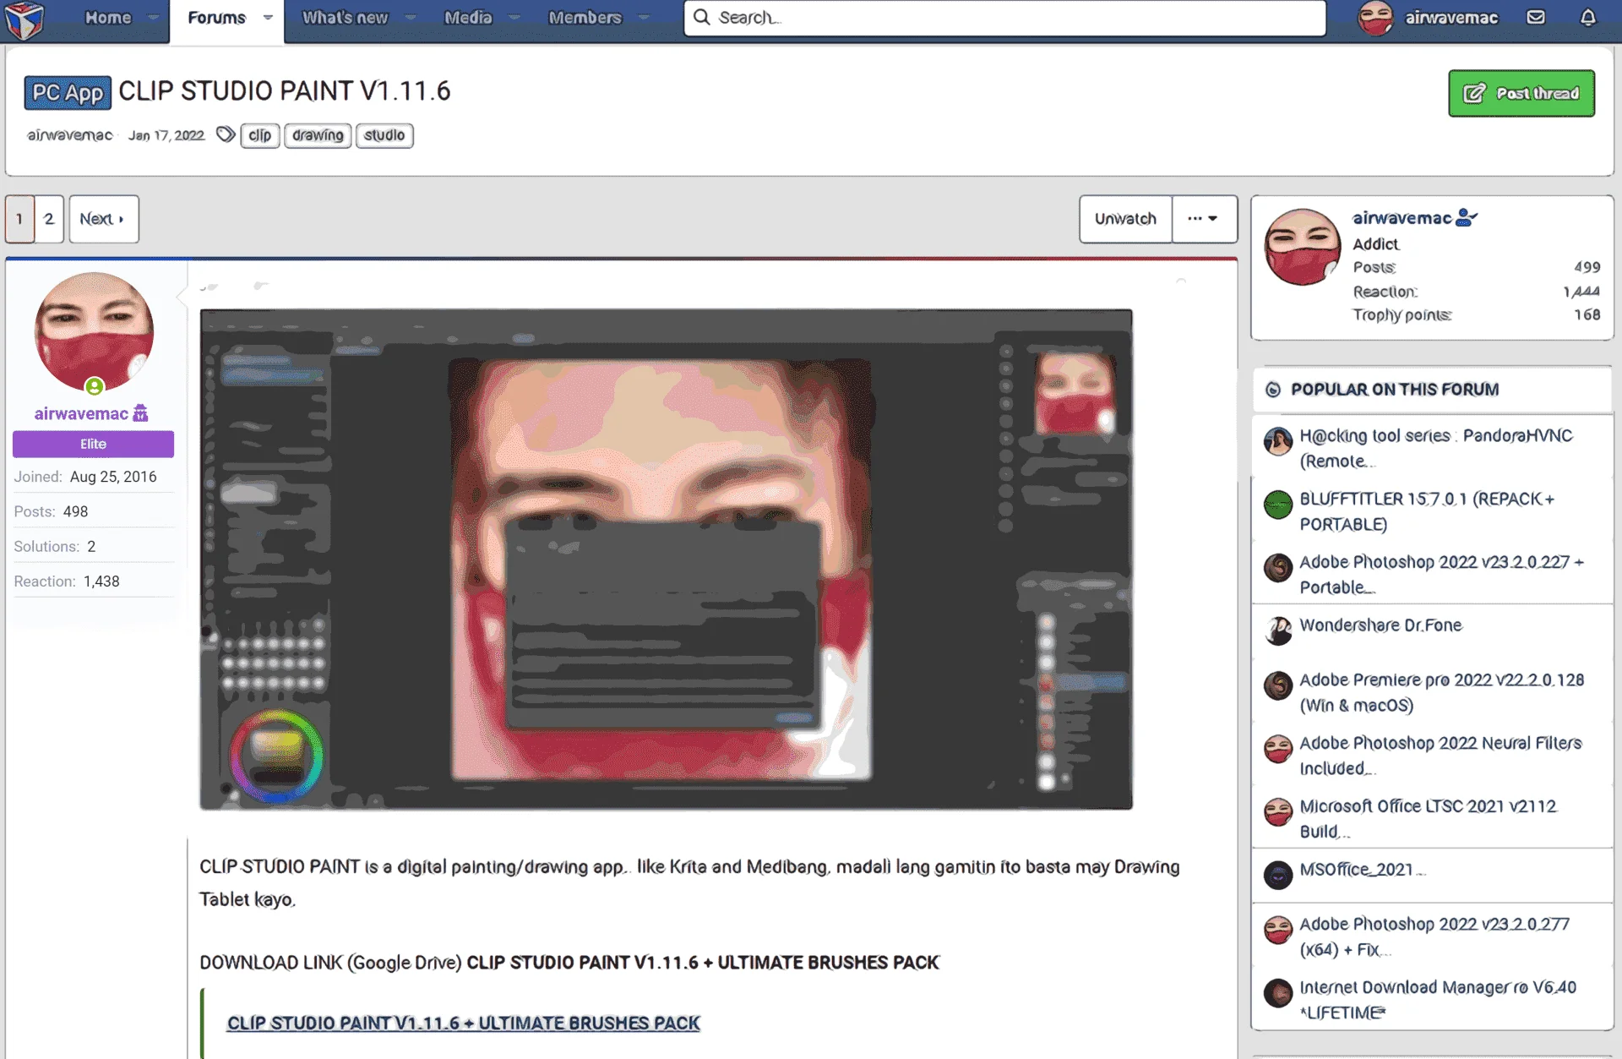
Task: Click avatar beside Photoshop 2022 v23.2.0.227 + Portable thread
Action: (1277, 567)
